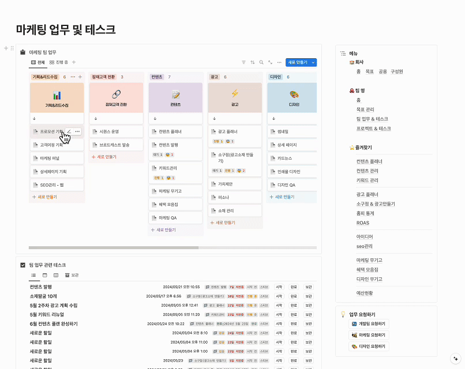
Task: Expand the arrow under 컨텐츠 cover
Action: [x=153, y=119]
